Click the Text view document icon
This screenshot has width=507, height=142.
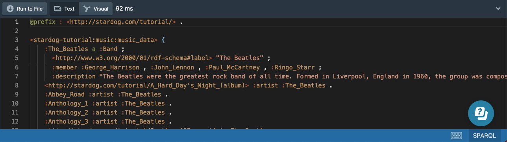click(x=57, y=9)
